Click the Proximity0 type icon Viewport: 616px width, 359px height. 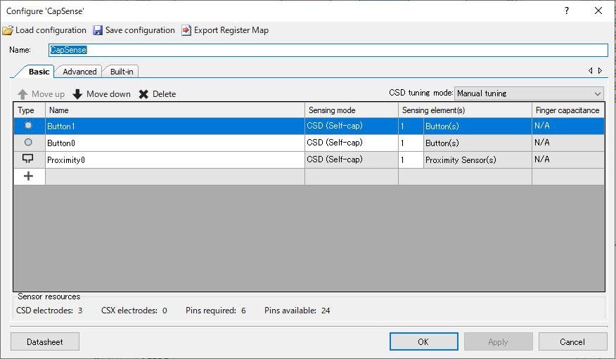point(28,159)
